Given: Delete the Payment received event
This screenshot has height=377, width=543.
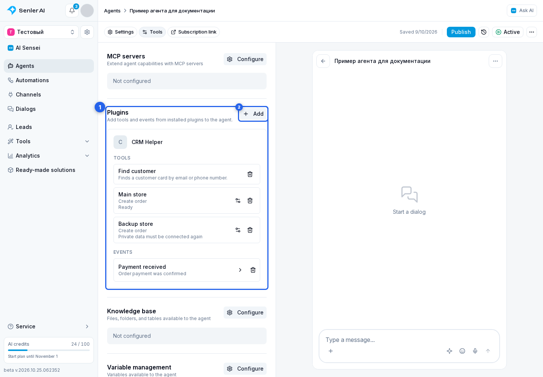Looking at the screenshot, I should [x=253, y=270].
